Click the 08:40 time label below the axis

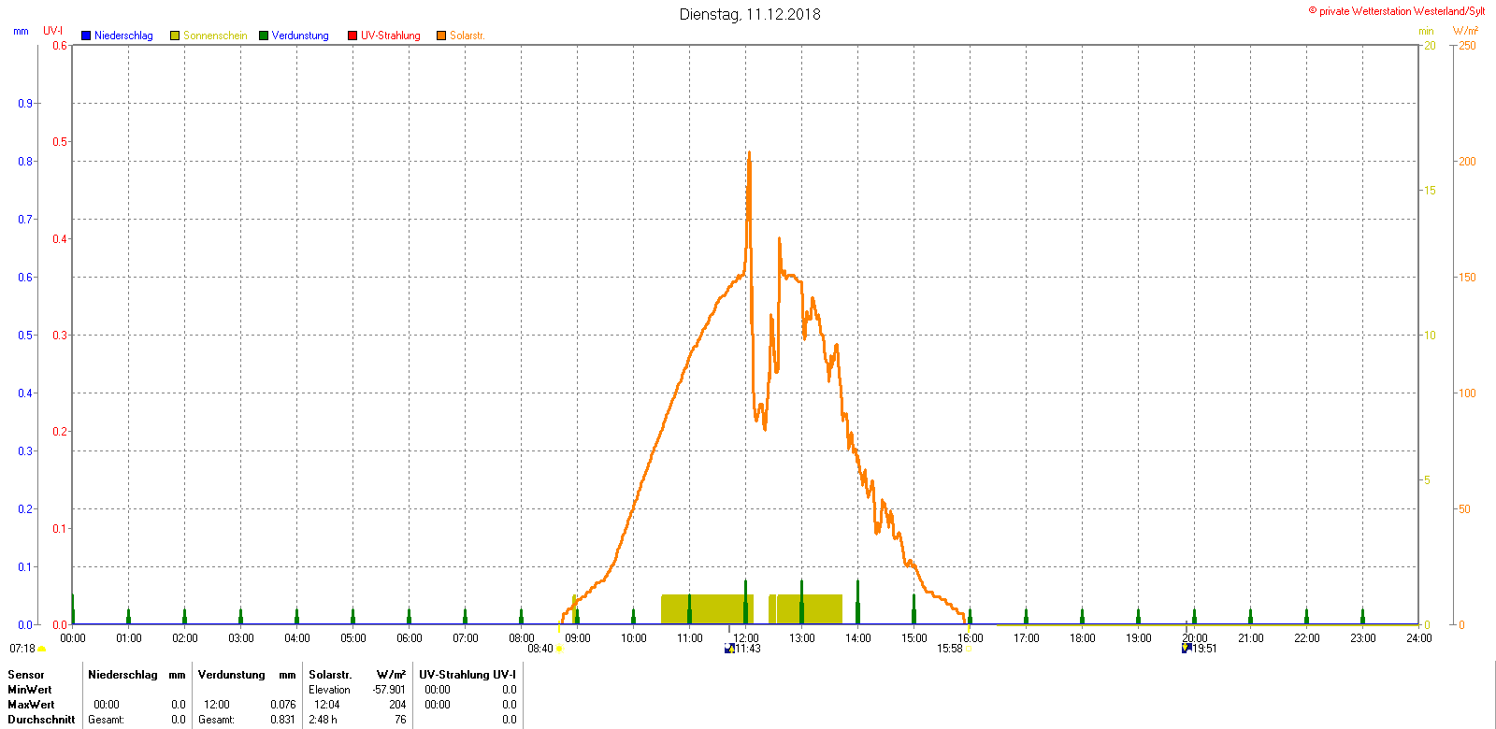540,649
